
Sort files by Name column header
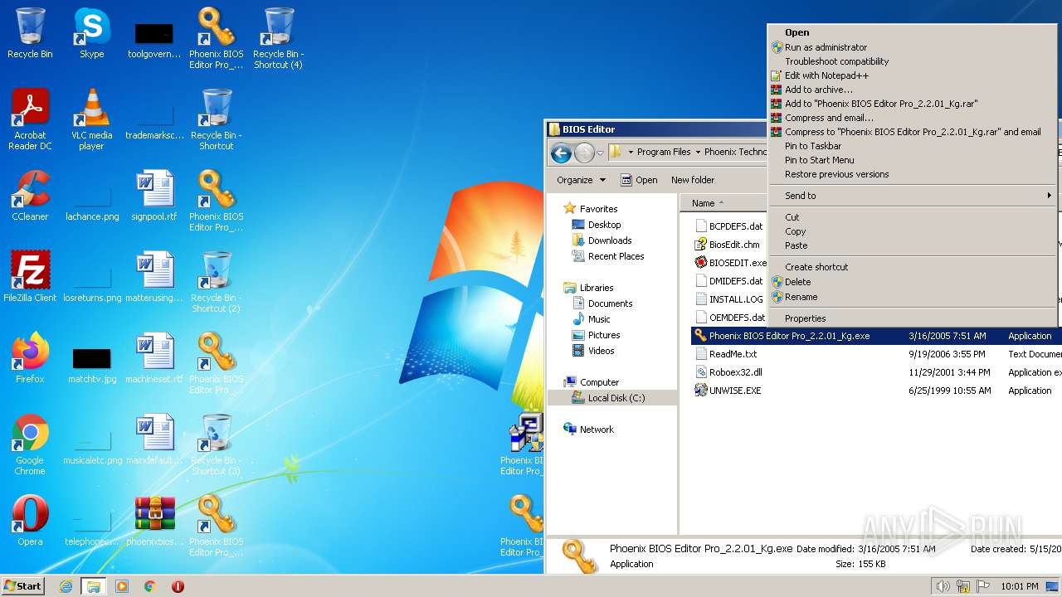click(723, 203)
